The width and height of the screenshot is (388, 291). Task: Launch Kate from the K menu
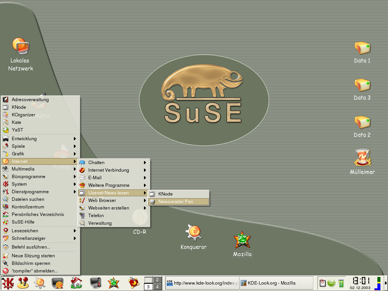[41, 122]
